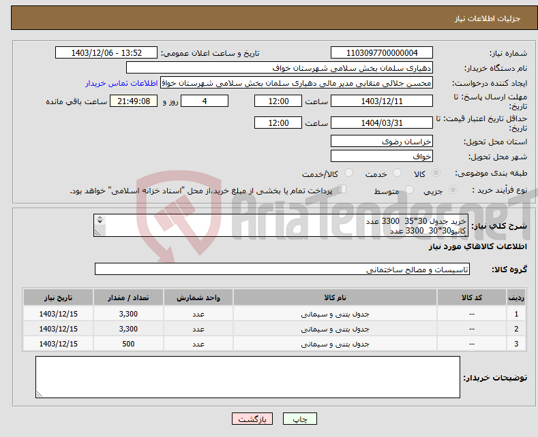Open اطلاعات تماس خریدار link
The height and width of the screenshot is (437, 538).
121,83
